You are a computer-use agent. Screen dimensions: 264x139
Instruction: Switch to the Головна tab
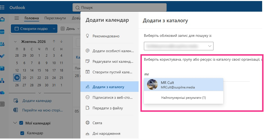click(32, 18)
